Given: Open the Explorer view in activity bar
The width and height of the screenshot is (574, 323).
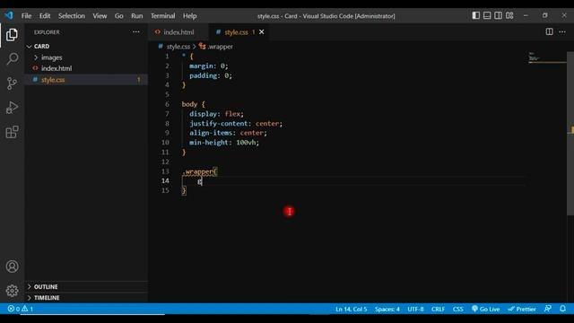Looking at the screenshot, I should pyautogui.click(x=12, y=35).
